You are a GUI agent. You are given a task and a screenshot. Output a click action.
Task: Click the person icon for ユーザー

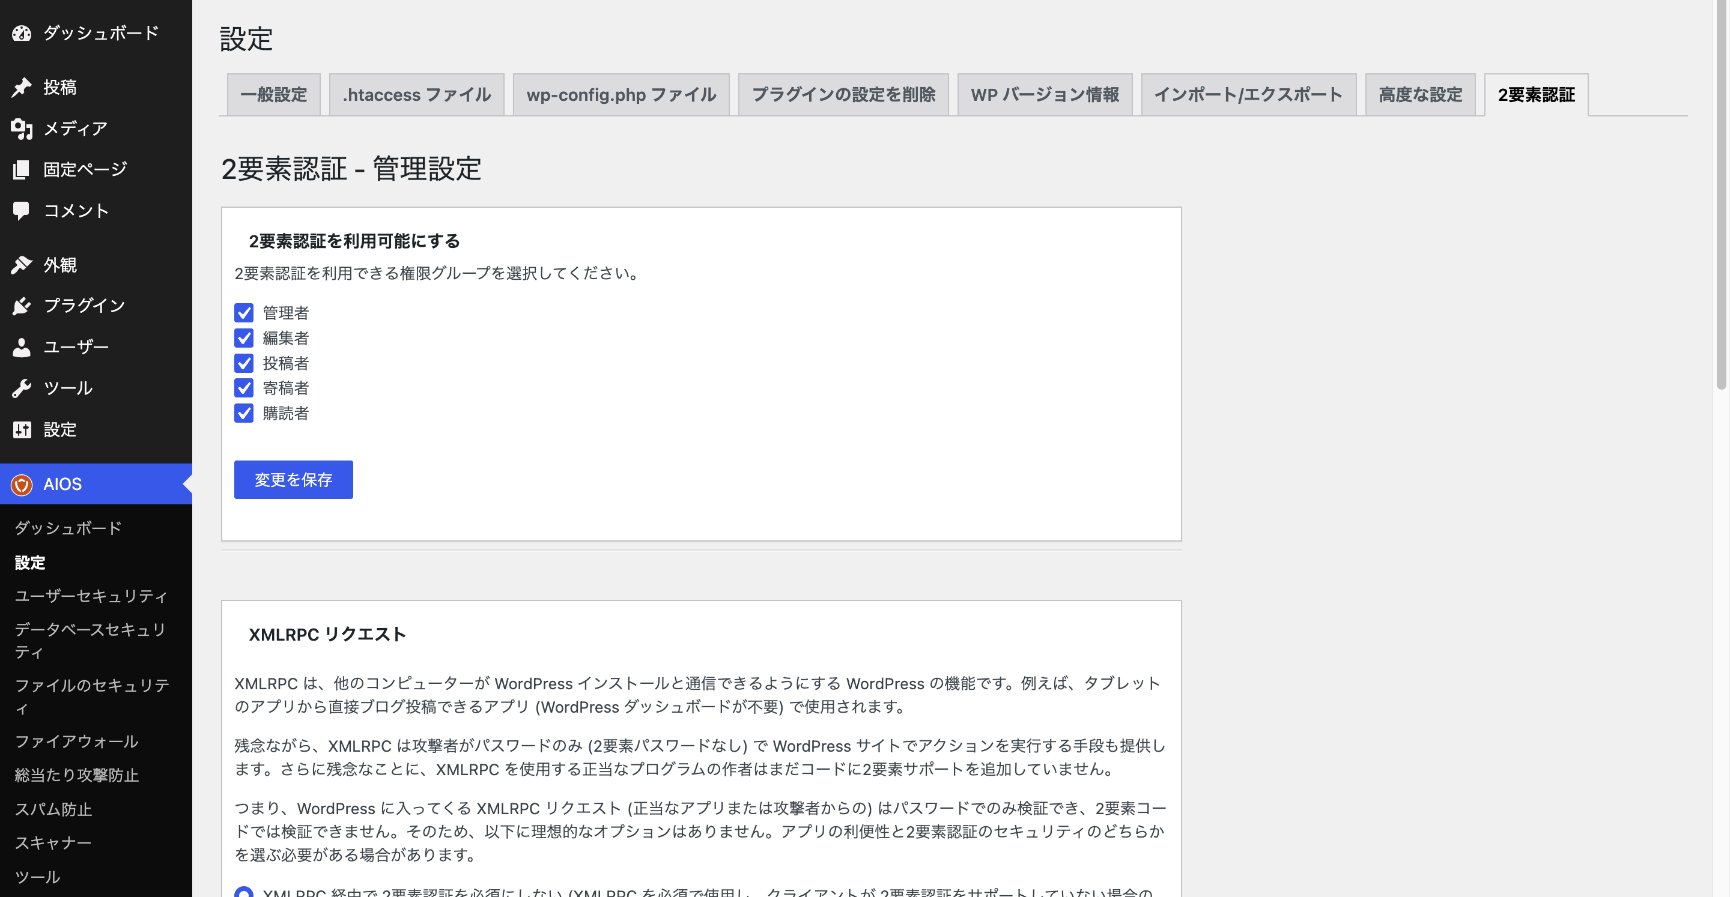tap(22, 347)
